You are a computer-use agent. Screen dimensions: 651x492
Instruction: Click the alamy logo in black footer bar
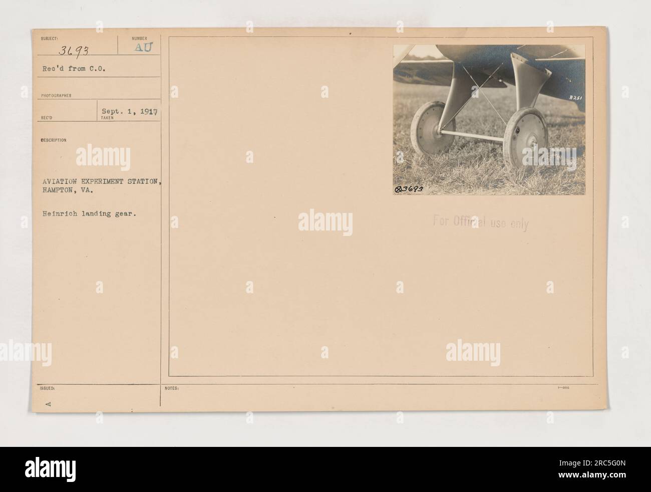(51, 469)
